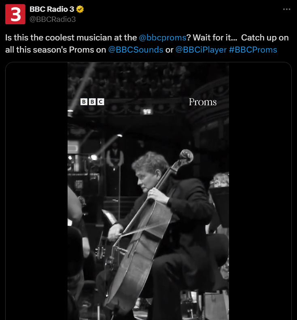This screenshot has width=297, height=320.
Task: Click the "Wait for it…" tweet text
Action: [215, 38]
